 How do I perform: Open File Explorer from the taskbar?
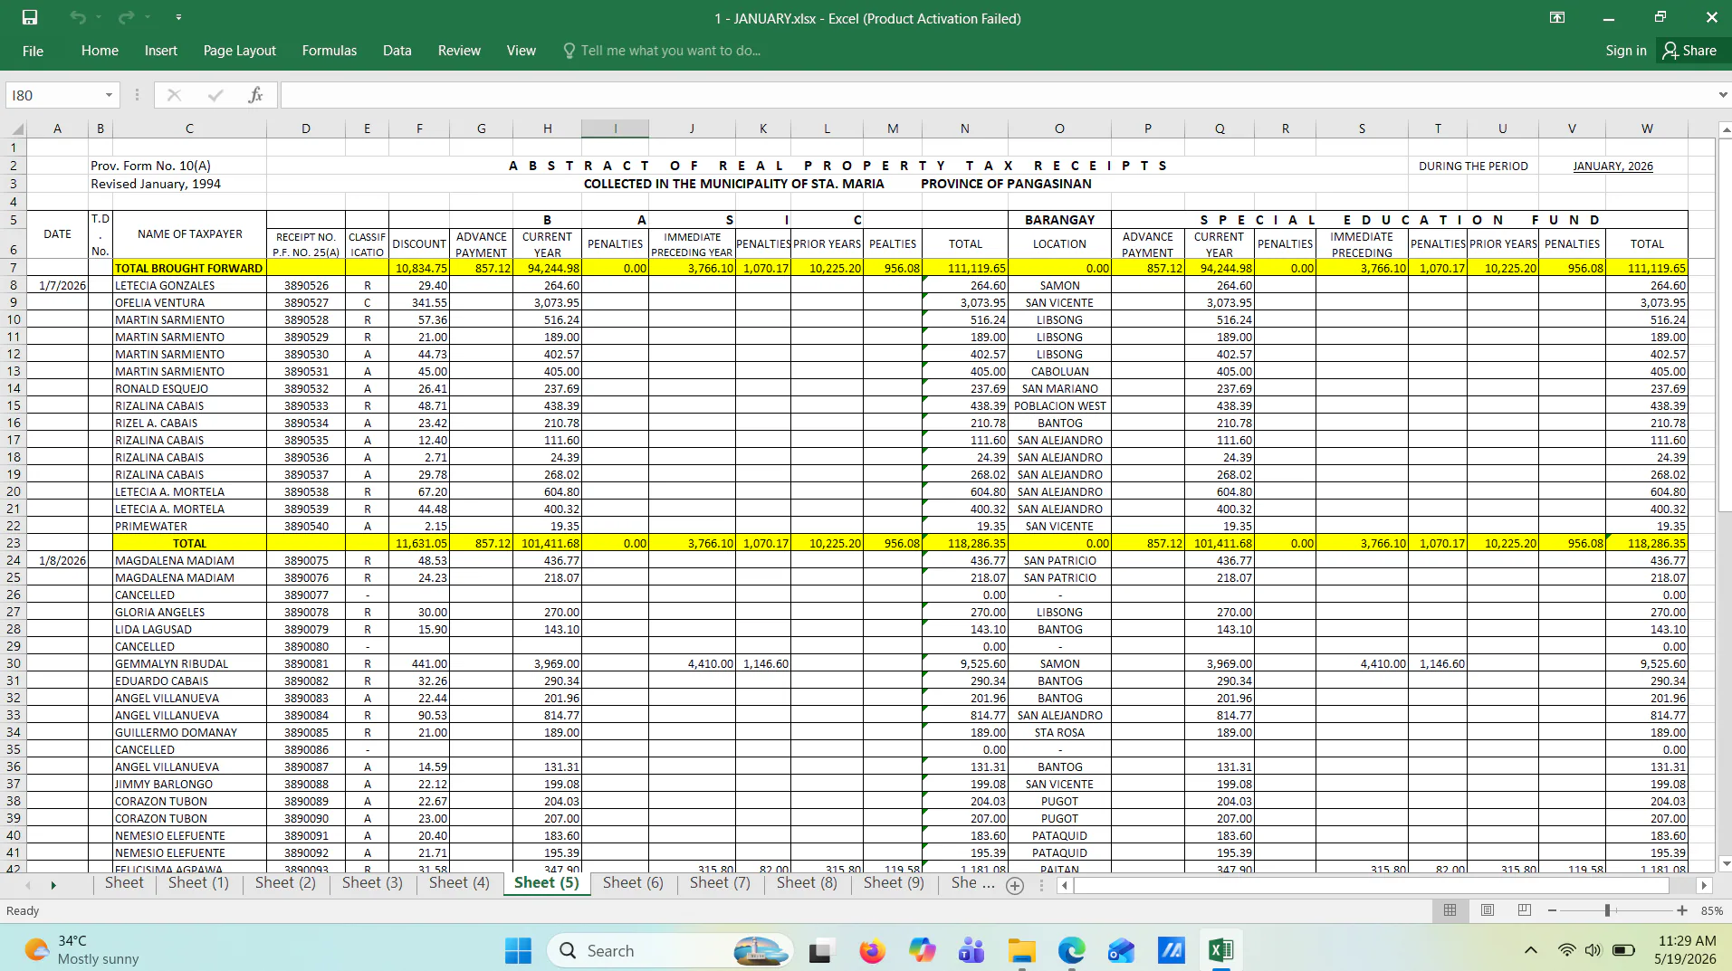click(x=1021, y=950)
